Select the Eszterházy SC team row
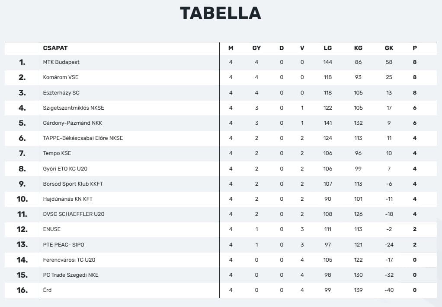442x307 pixels. click(61, 93)
